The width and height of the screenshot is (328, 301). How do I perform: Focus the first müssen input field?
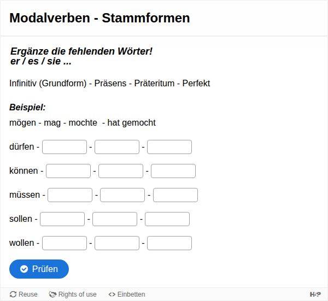coord(71,195)
